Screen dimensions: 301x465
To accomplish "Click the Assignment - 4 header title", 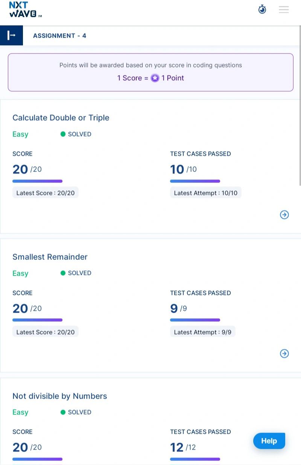I will coord(59,36).
